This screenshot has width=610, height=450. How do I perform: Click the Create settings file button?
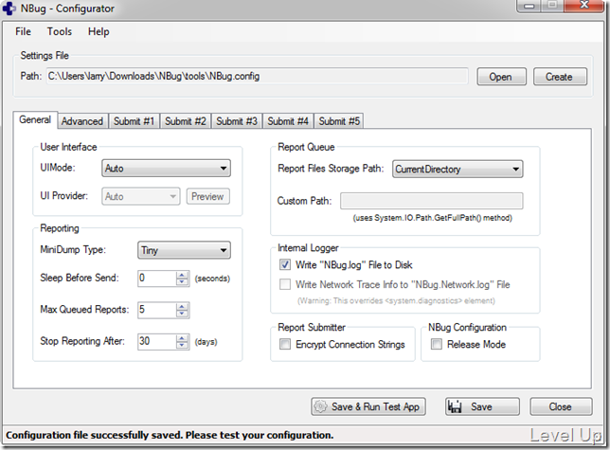point(560,77)
